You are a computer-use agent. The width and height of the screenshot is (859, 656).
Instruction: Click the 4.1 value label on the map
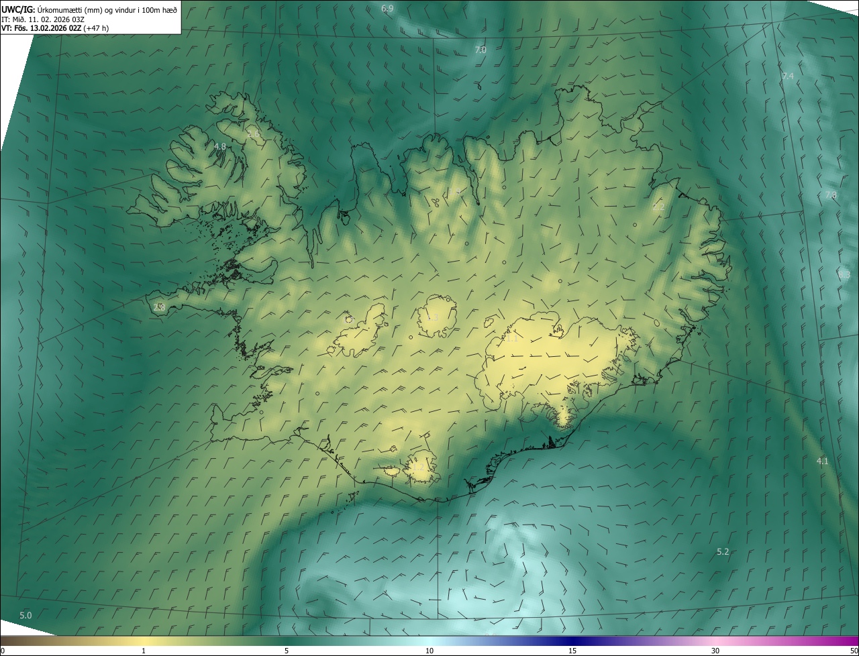pyautogui.click(x=822, y=461)
